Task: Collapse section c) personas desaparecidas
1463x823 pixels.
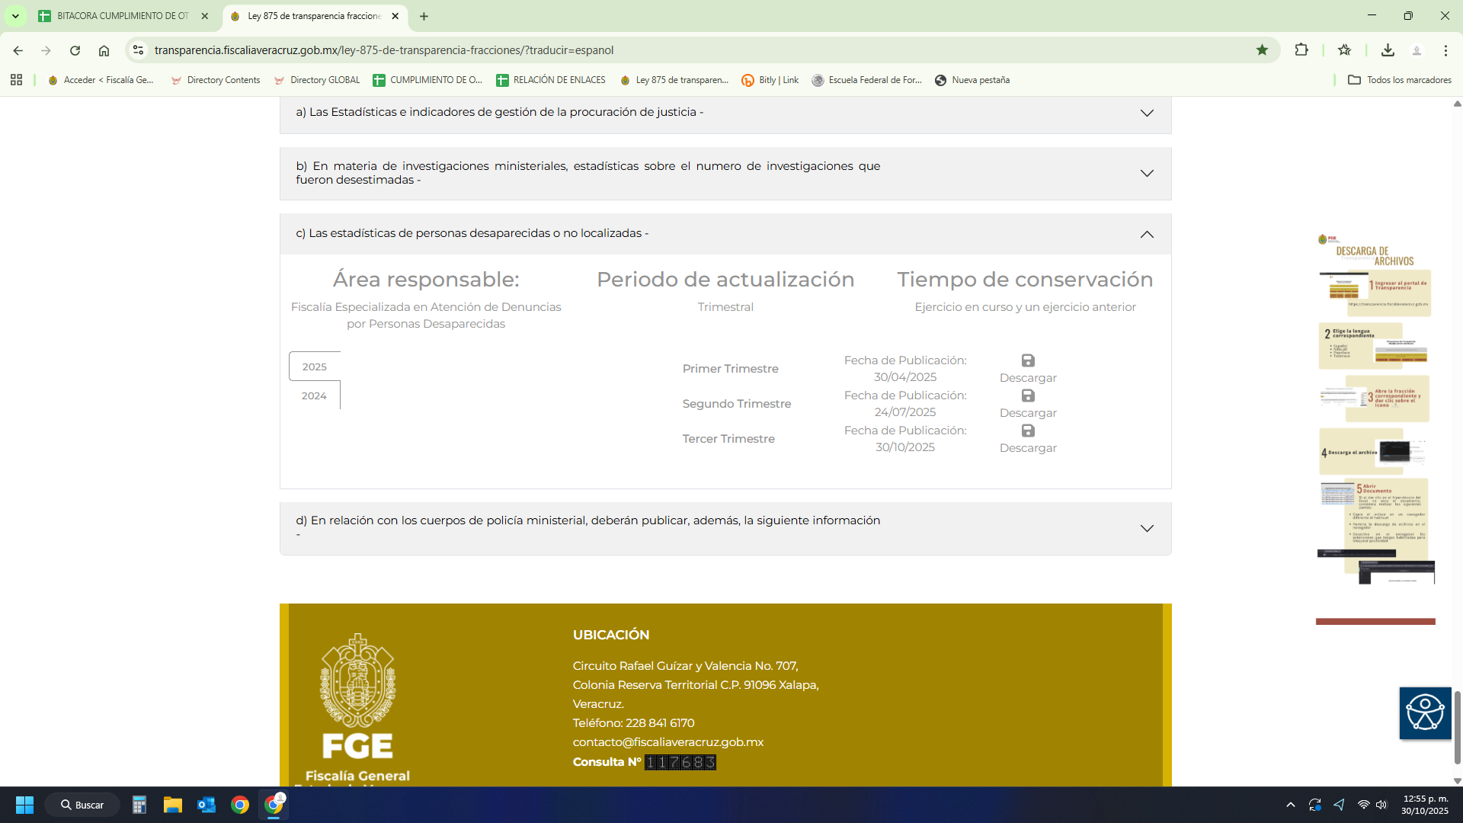Action: click(1146, 234)
